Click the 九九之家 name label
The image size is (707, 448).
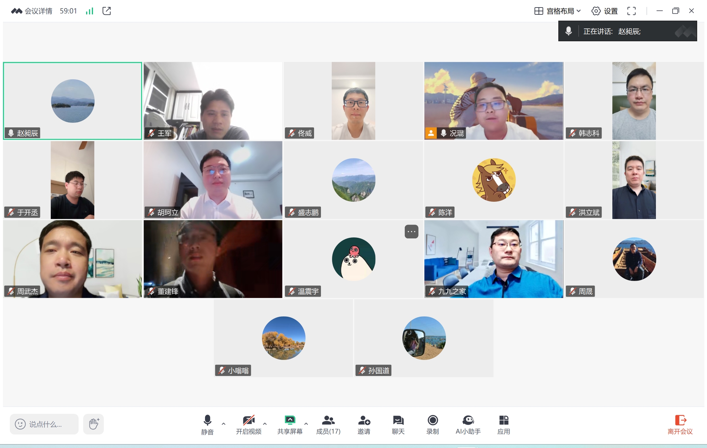click(x=452, y=291)
